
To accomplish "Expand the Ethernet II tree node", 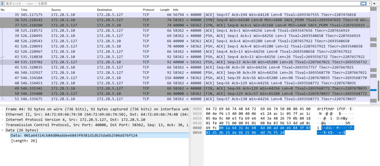I will tap(3, 114).
